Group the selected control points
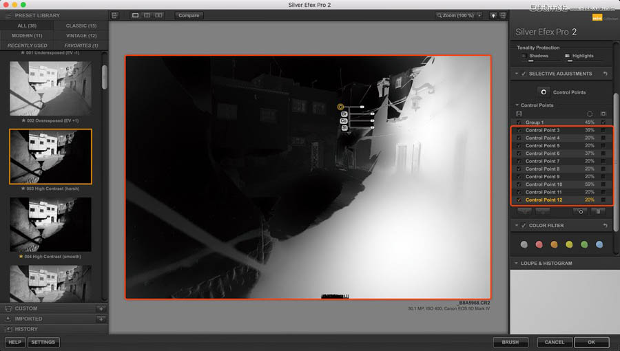 pos(524,211)
